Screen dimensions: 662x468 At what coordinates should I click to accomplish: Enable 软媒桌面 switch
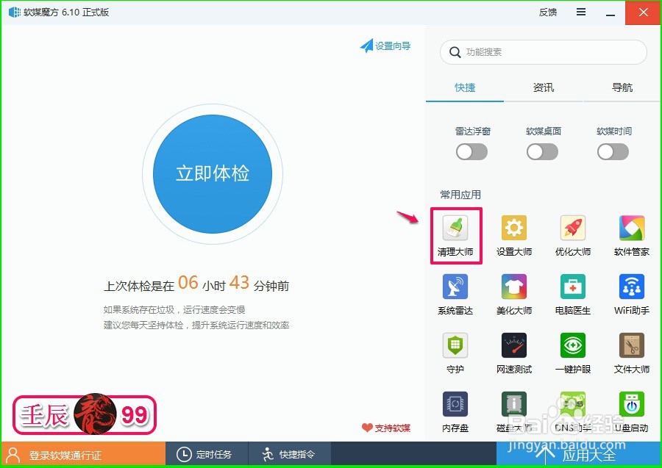click(542, 152)
